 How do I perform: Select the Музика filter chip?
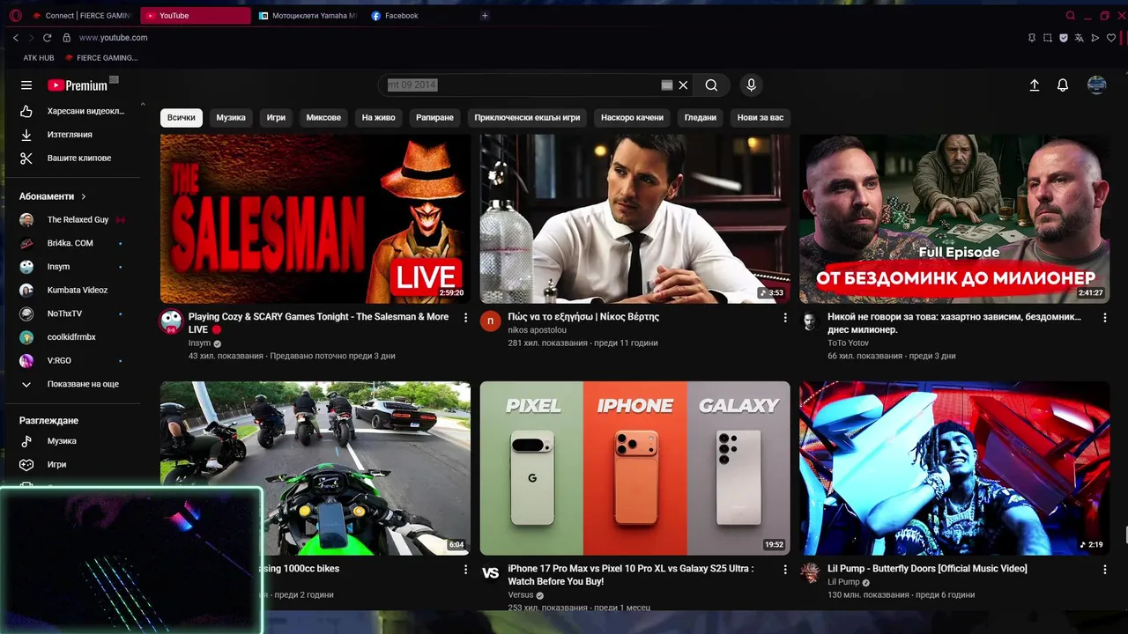231,117
